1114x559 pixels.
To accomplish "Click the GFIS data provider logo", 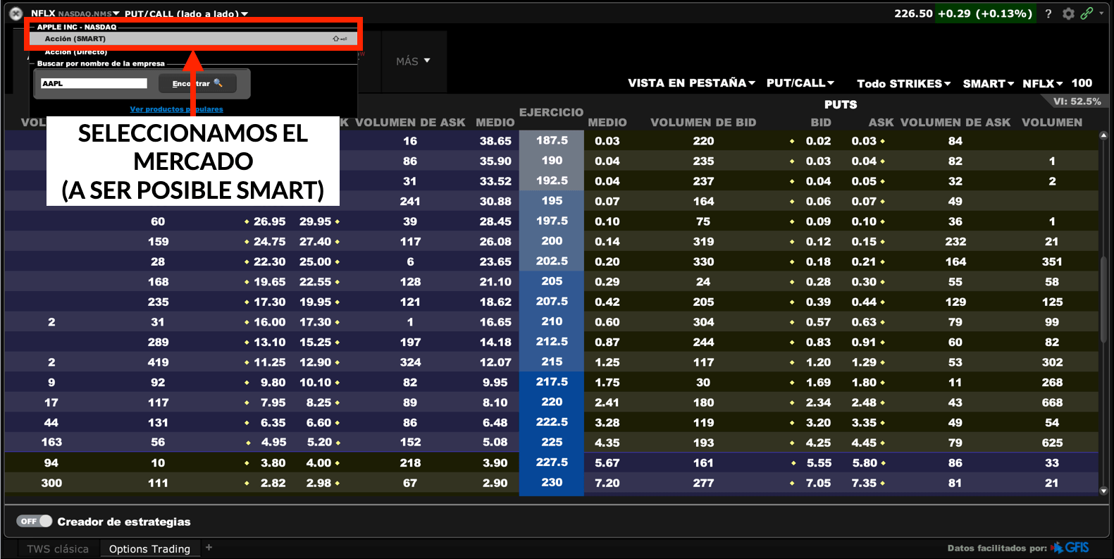I will (1070, 548).
